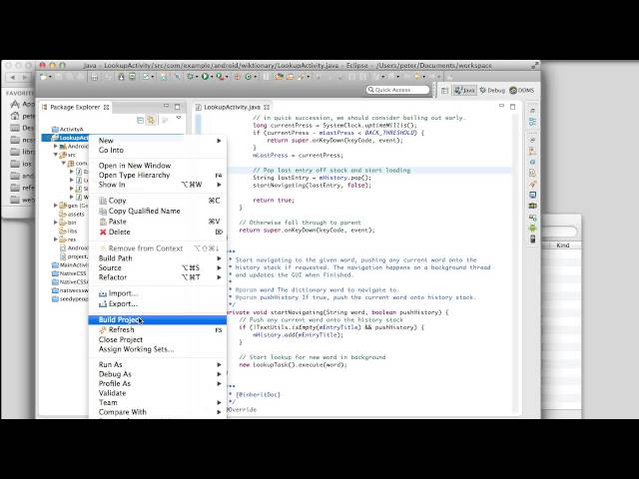
Task: Click the New wizard icon in toolbar
Action: click(43, 76)
